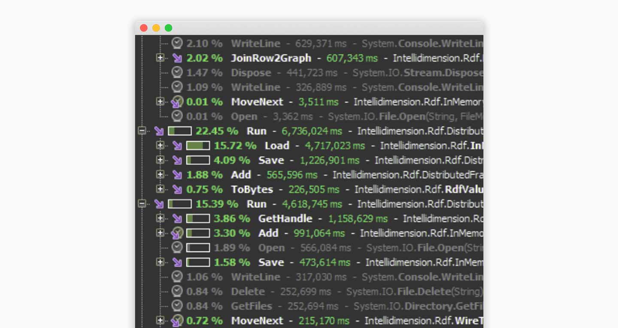Viewport: 618px width, 328px height.
Task: Click the arrow icon beside MoveNext 0.01 %
Action: click(177, 102)
